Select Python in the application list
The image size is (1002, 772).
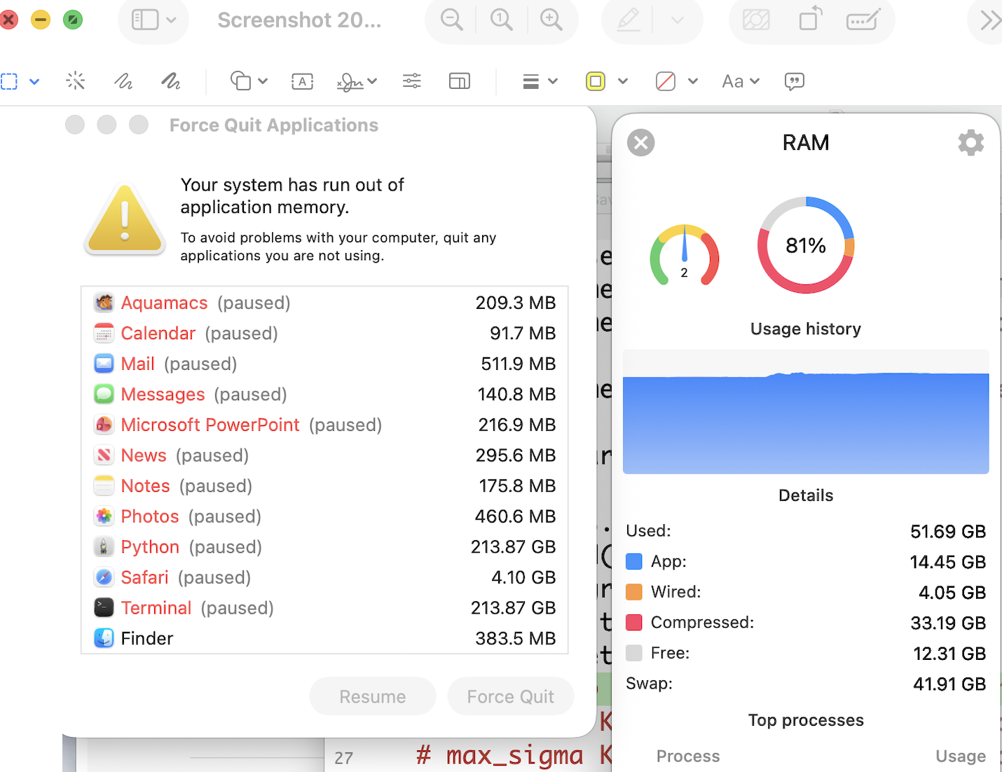tap(324, 546)
